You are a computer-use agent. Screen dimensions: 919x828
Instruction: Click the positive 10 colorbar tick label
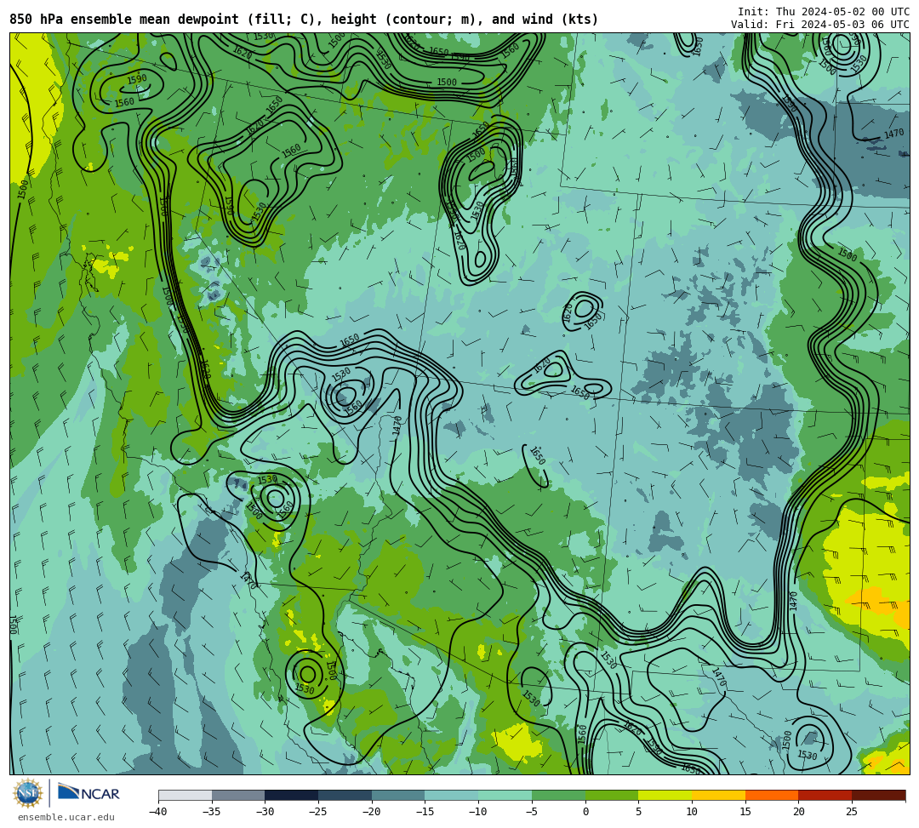[692, 812]
